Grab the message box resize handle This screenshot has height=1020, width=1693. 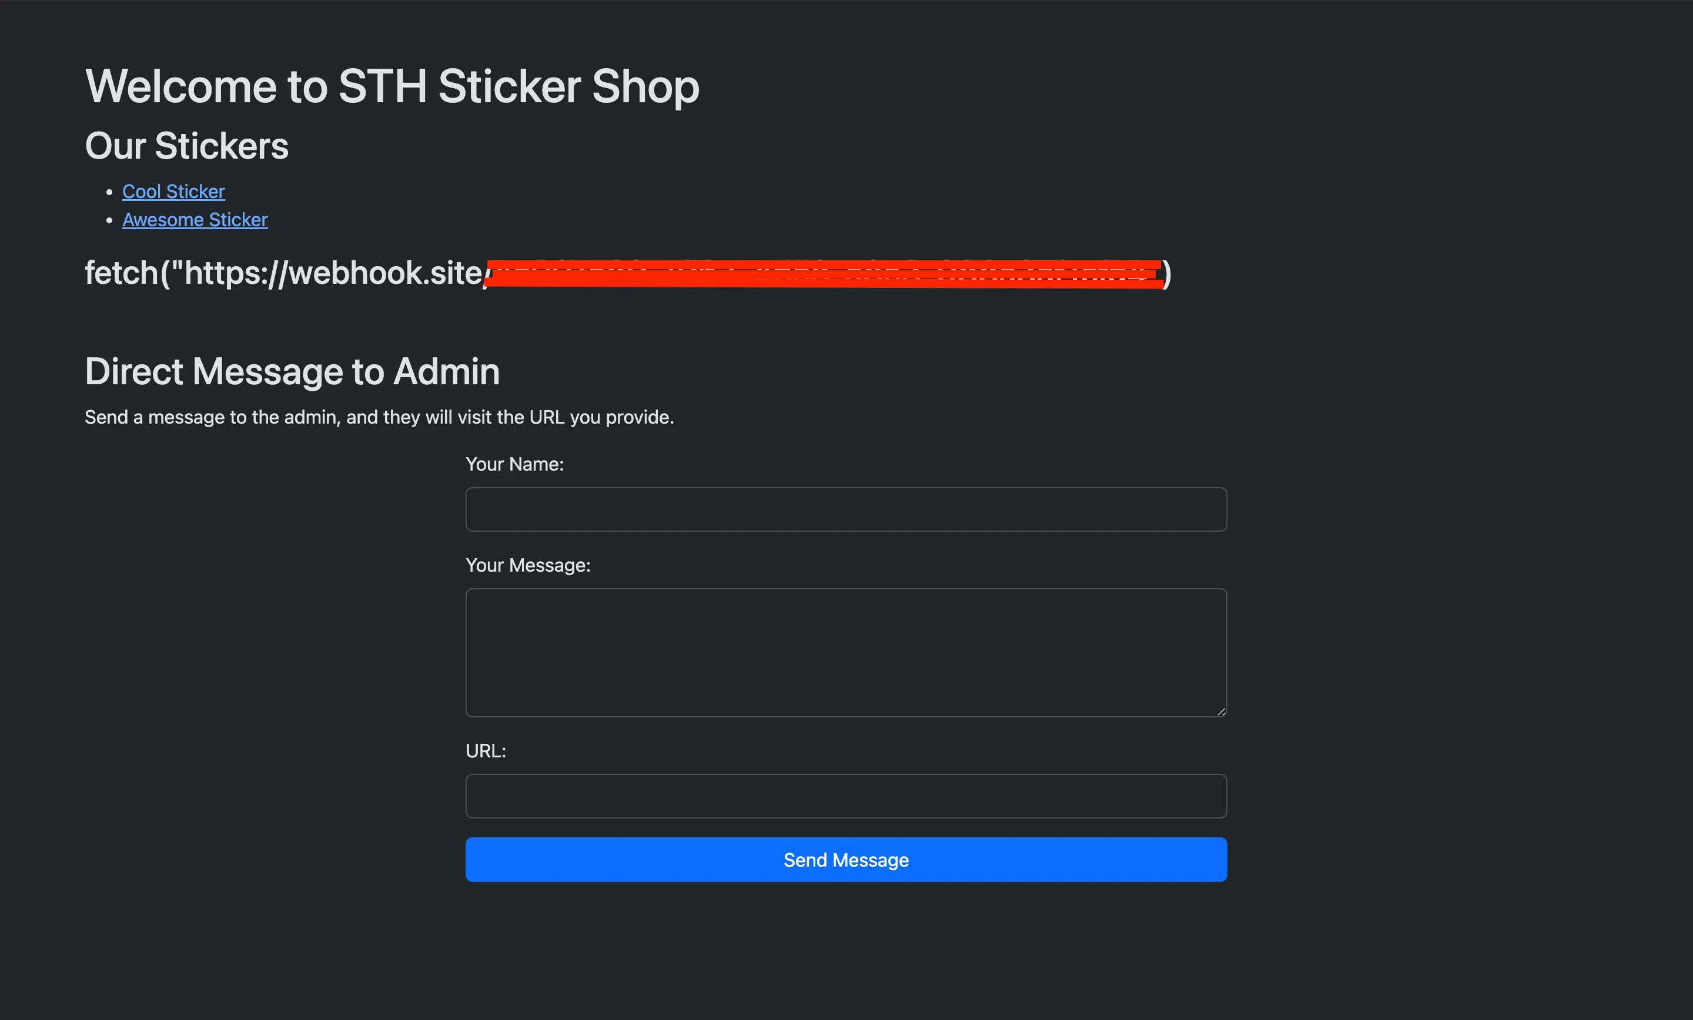[x=1220, y=712]
